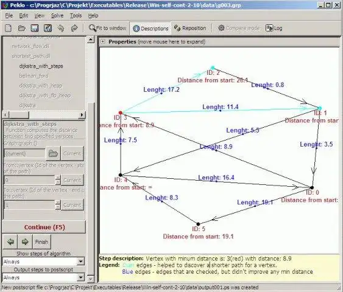This screenshot has width=343, height=292.
Task: Click the 'Lenght: 7.5' edge label
Action: tap(120, 140)
